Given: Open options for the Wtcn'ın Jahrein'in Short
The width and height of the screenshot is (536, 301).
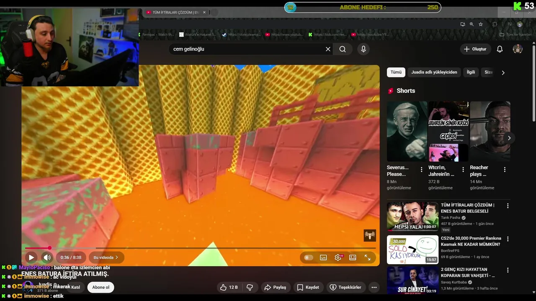Looking at the screenshot, I should (463, 170).
